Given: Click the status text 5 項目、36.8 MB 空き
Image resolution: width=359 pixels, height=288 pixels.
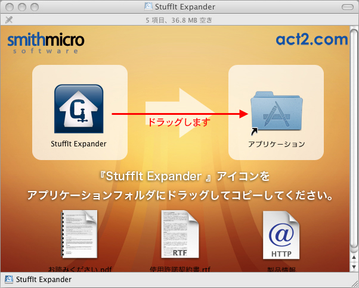Looking at the screenshot, I should click(179, 20).
